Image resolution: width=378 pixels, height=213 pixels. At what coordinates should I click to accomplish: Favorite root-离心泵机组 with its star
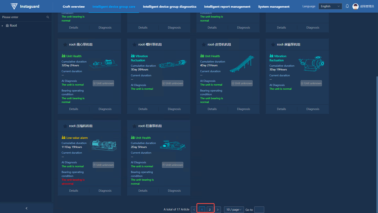tap(65, 44)
